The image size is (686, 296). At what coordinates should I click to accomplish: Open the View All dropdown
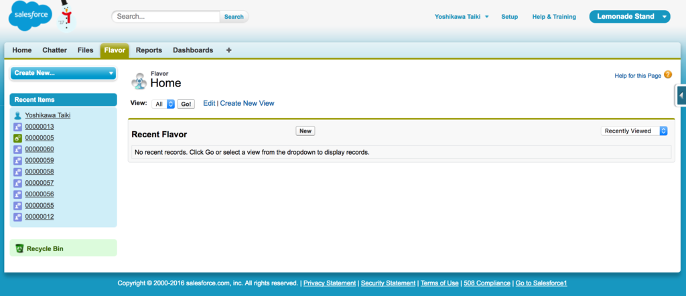click(163, 104)
